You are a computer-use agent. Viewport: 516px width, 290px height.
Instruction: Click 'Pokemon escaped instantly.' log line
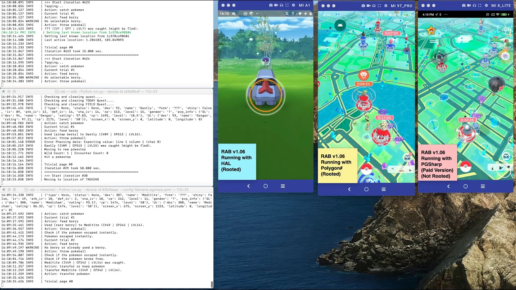[x=69, y=236]
